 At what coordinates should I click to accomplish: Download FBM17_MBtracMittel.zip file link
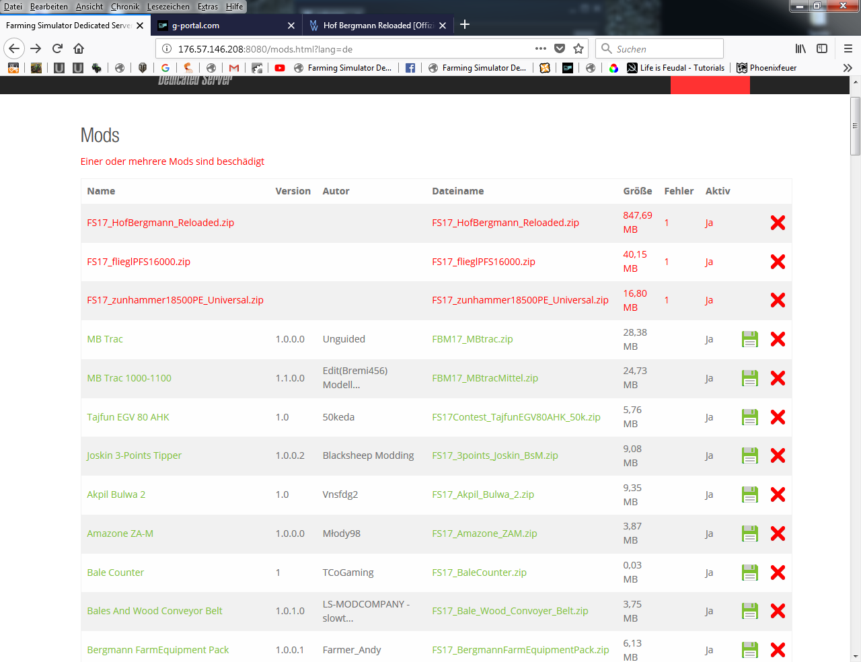(x=485, y=378)
